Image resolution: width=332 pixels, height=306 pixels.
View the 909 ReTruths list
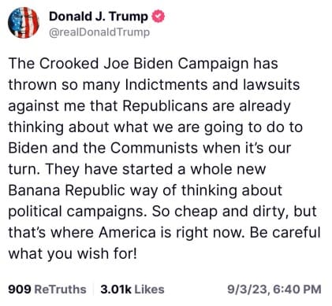click(x=47, y=289)
